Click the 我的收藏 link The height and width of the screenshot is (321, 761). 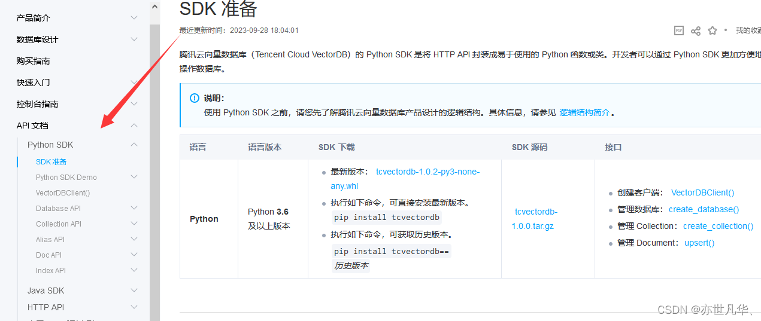coord(748,30)
